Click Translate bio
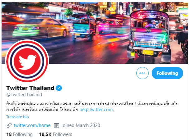Image resolution: width=190 pixels, height=140 pixels. (17, 117)
